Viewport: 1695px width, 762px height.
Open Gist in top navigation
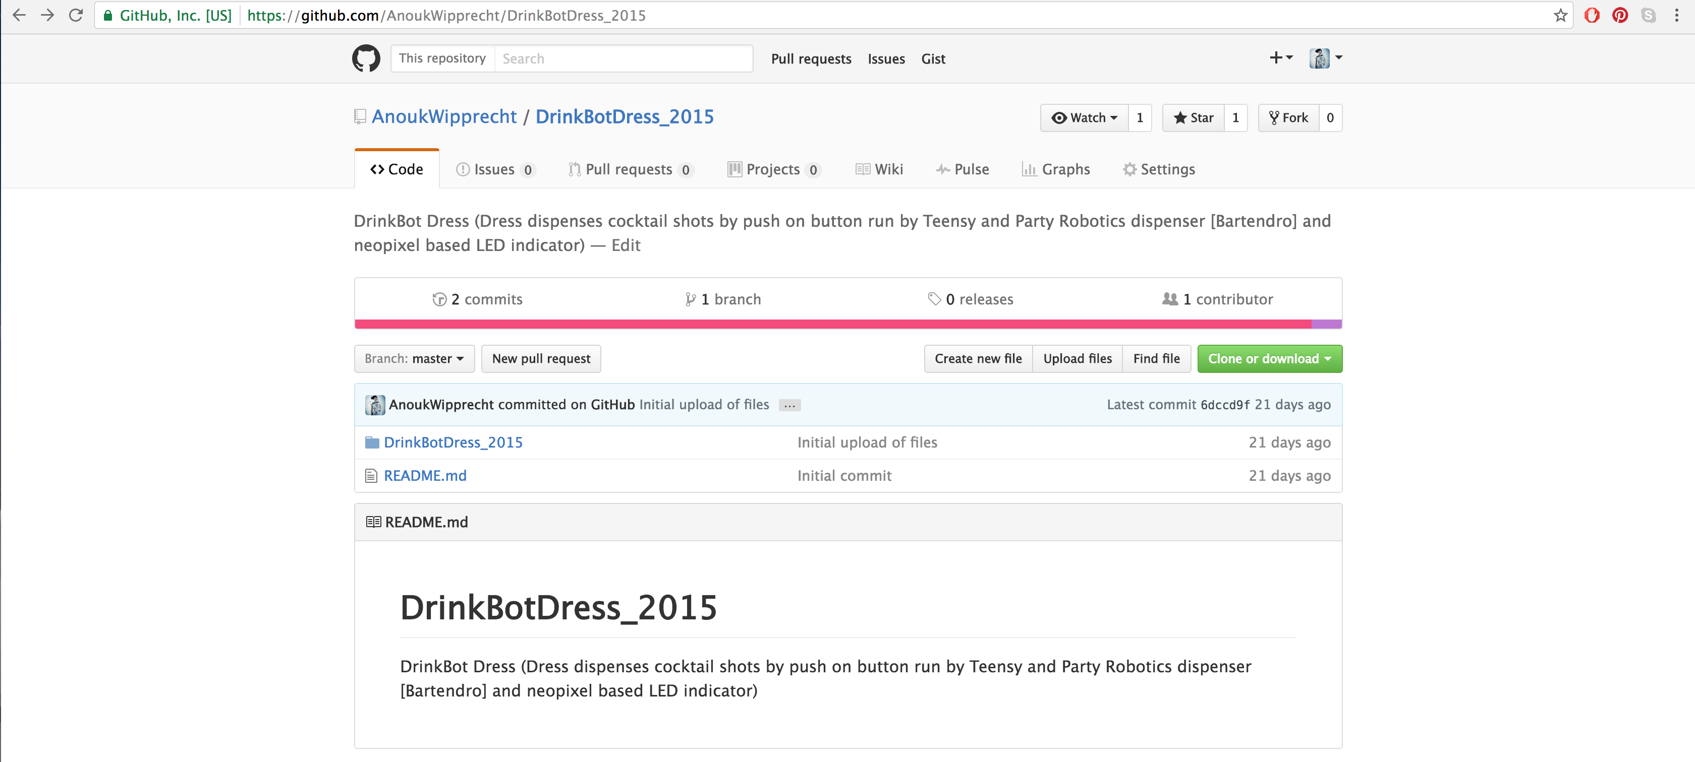pyautogui.click(x=933, y=59)
